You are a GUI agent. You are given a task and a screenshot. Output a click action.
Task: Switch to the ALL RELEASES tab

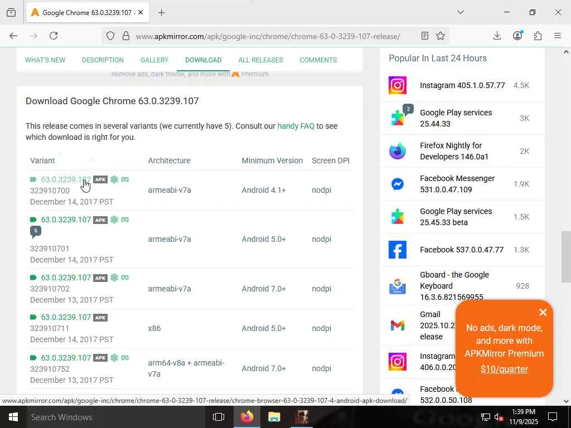tap(261, 60)
